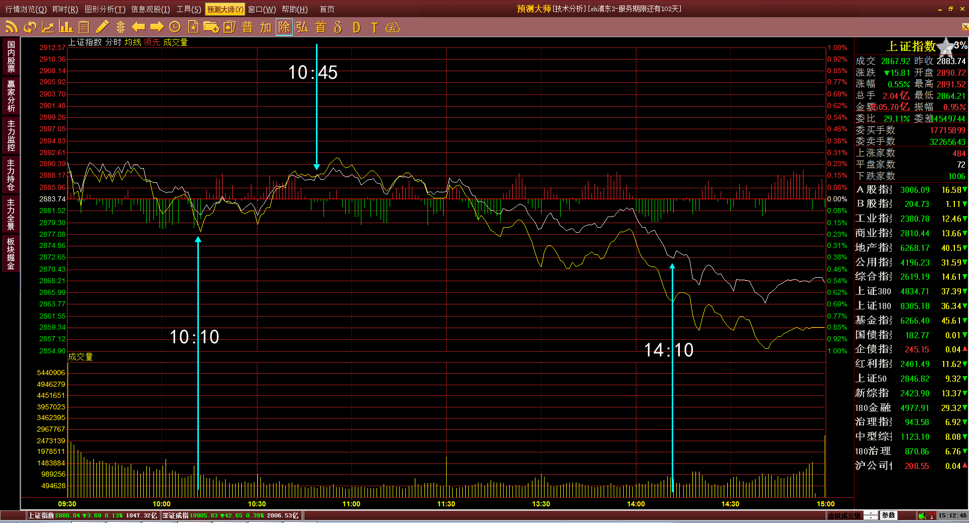Viewport: 969px width, 523px height.
Task: Select the 赢家分析 sidebar tab
Action: [x=11, y=95]
